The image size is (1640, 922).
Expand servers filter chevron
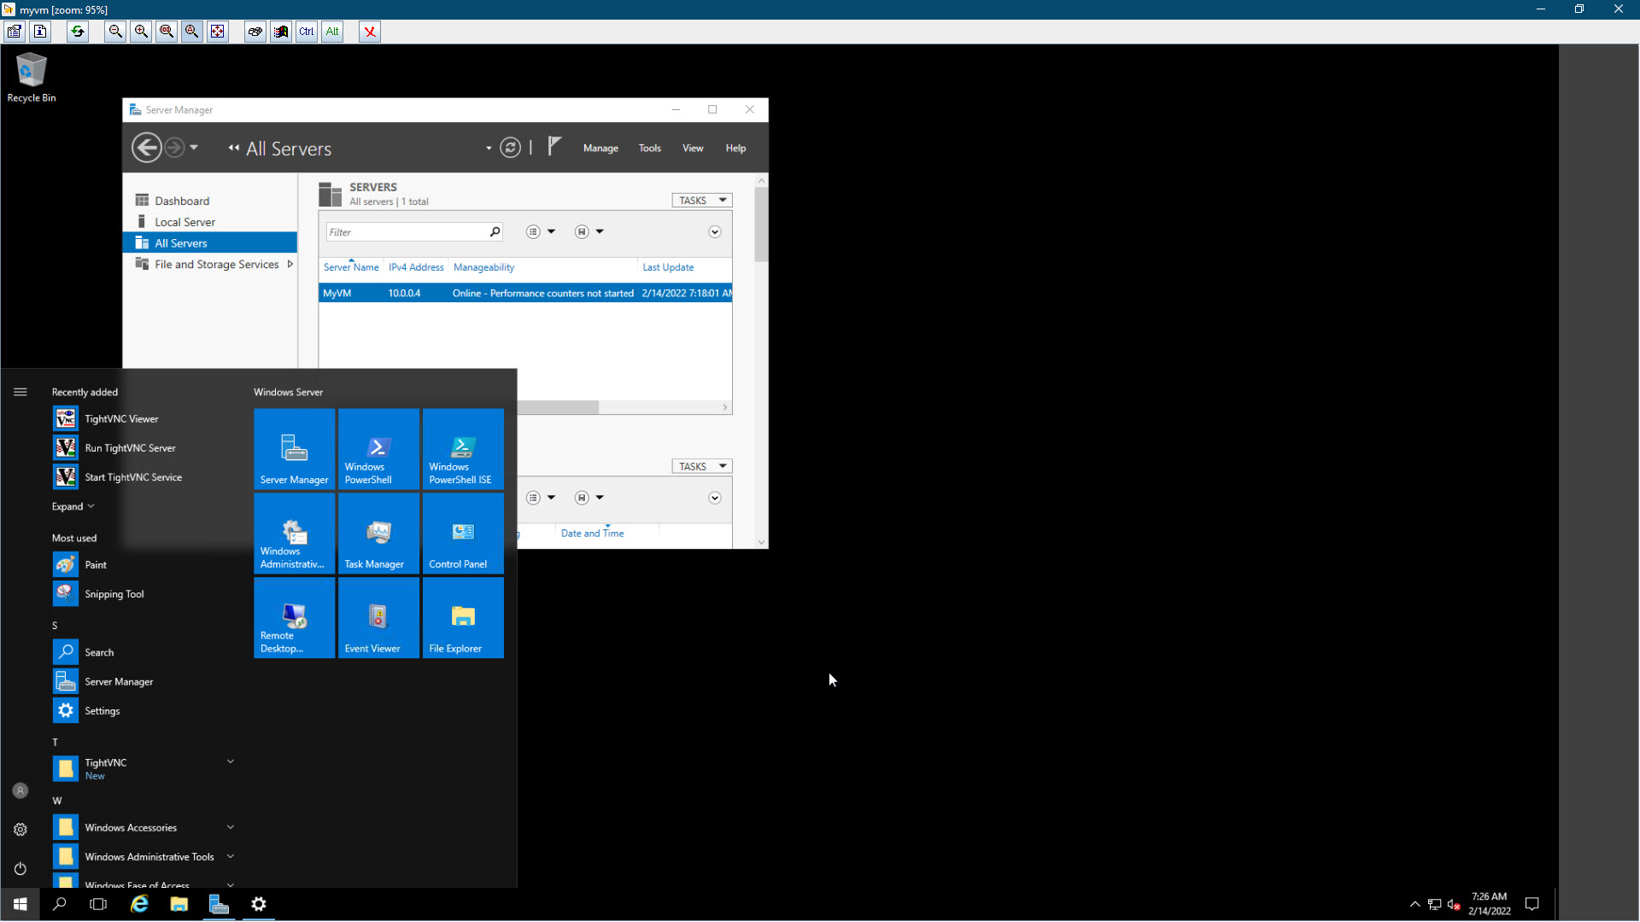pos(715,232)
